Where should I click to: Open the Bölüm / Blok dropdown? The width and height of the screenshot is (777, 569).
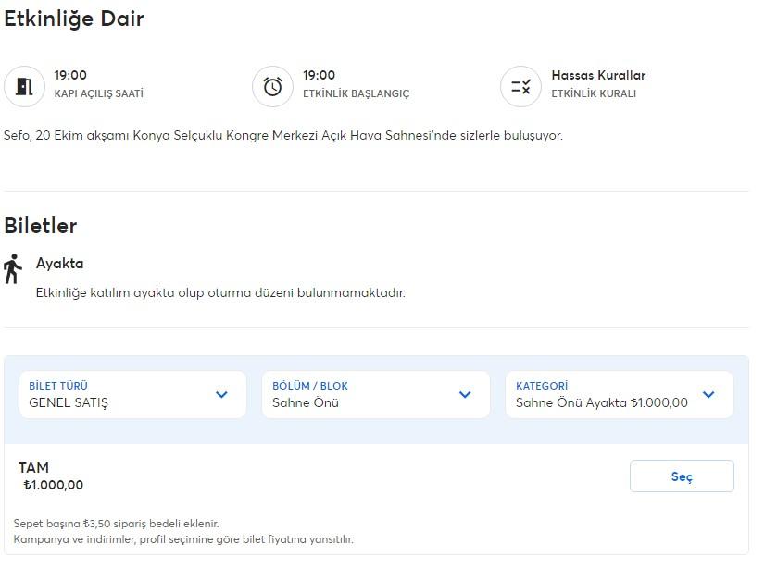click(376, 395)
